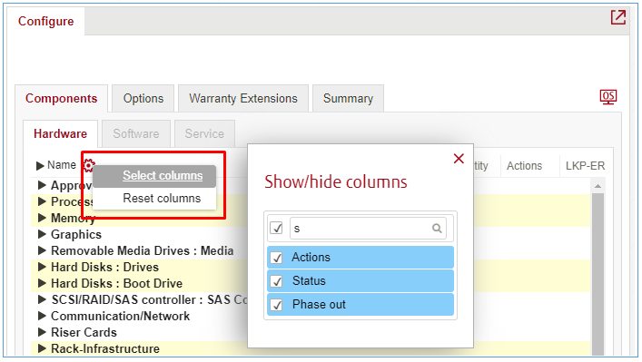Click the Actions column header

pos(525,166)
